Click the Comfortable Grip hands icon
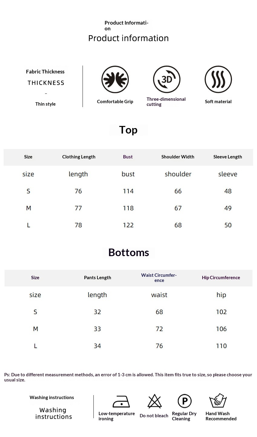The height and width of the screenshot is (437, 257). 115,80
